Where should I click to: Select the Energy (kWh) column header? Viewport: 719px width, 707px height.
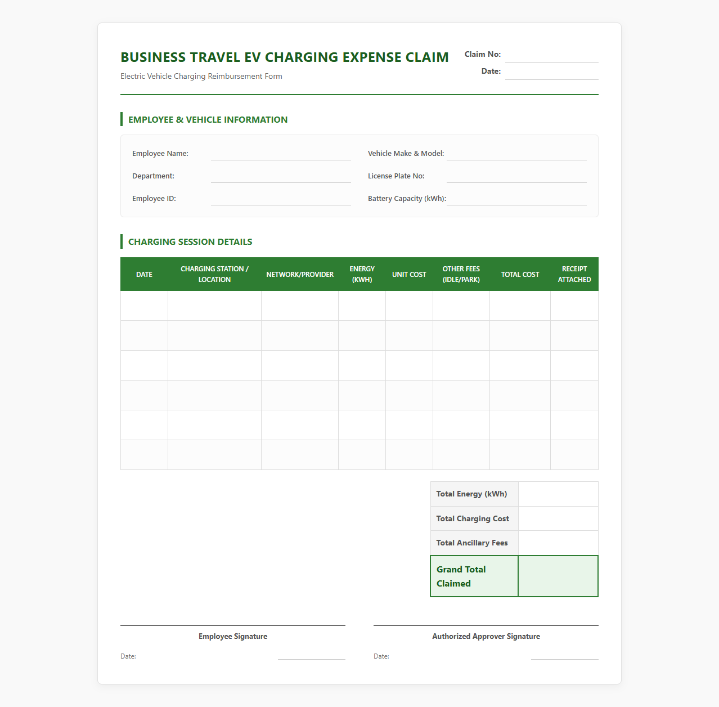coord(362,274)
